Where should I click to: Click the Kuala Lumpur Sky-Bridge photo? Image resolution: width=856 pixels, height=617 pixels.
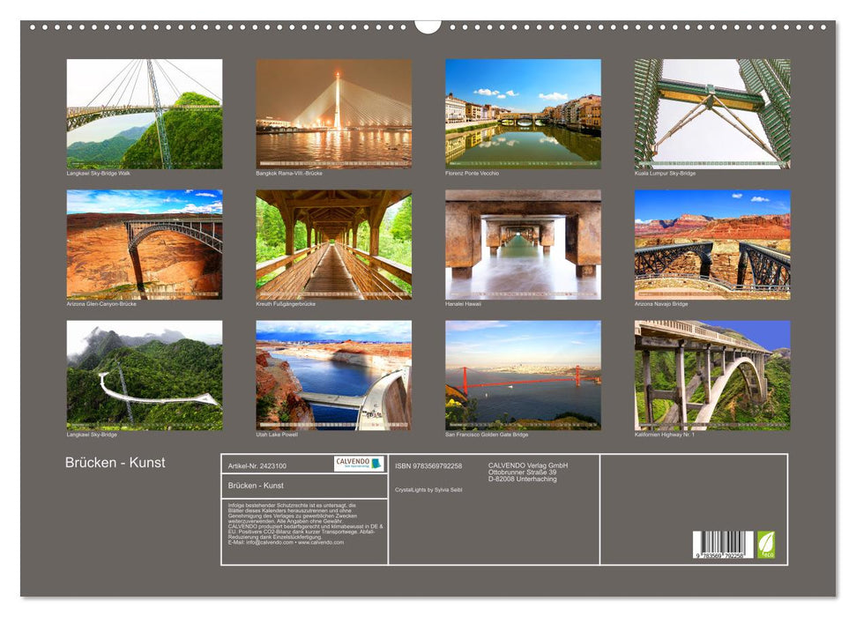[x=712, y=114]
